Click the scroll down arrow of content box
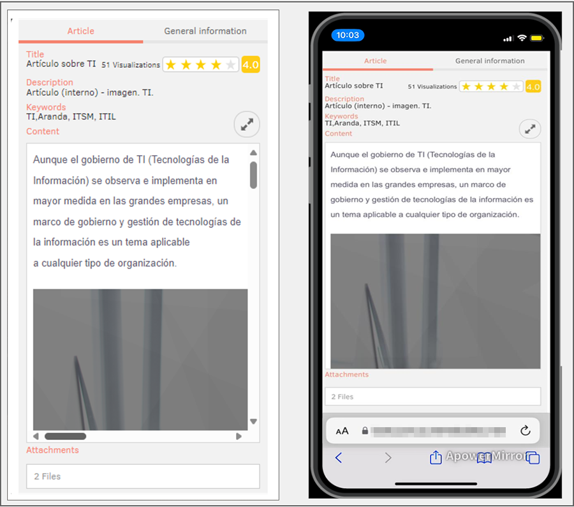The image size is (574, 507). pos(253,421)
